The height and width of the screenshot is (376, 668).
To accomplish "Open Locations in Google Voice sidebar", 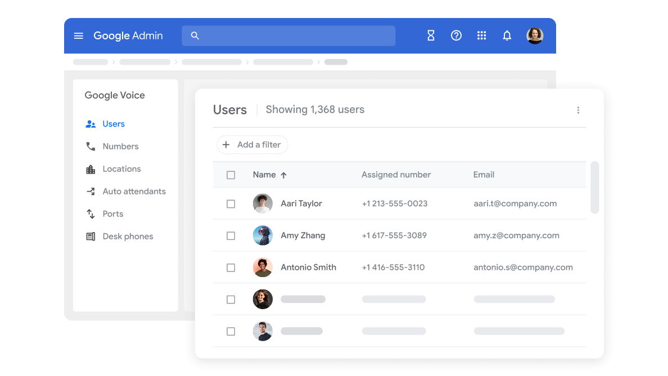I will click(x=121, y=169).
